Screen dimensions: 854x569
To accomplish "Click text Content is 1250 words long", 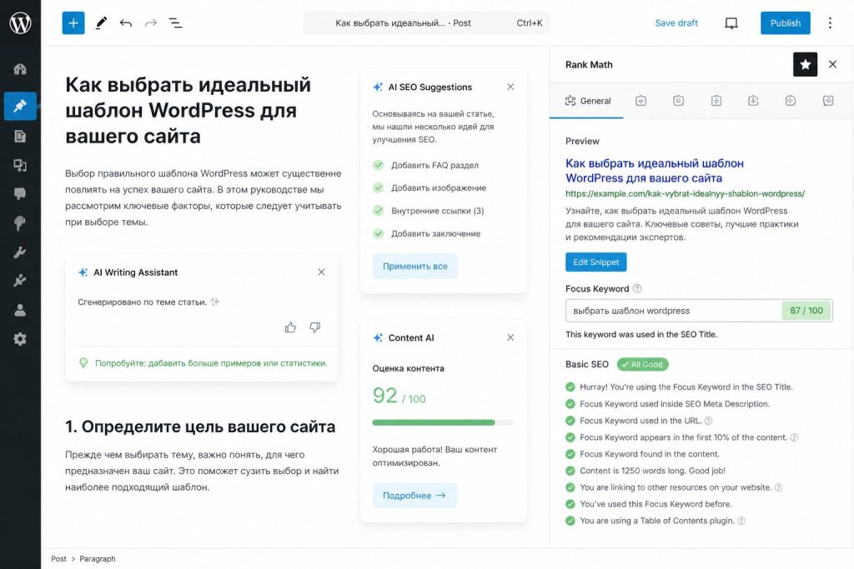I will (652, 471).
